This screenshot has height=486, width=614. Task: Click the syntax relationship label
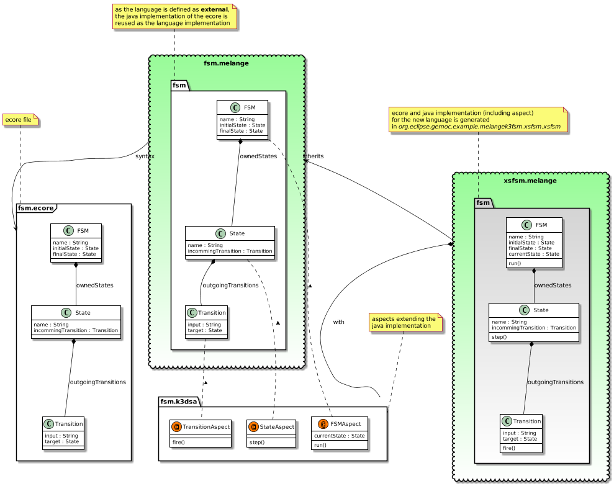[x=144, y=157]
